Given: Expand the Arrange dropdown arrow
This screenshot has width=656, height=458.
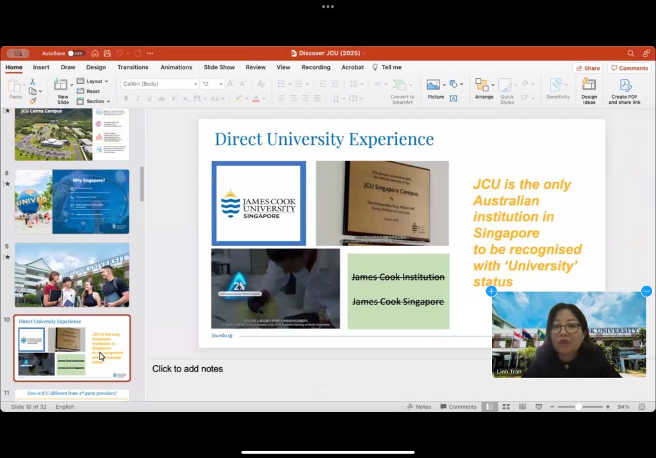Looking at the screenshot, I should click(x=493, y=85).
